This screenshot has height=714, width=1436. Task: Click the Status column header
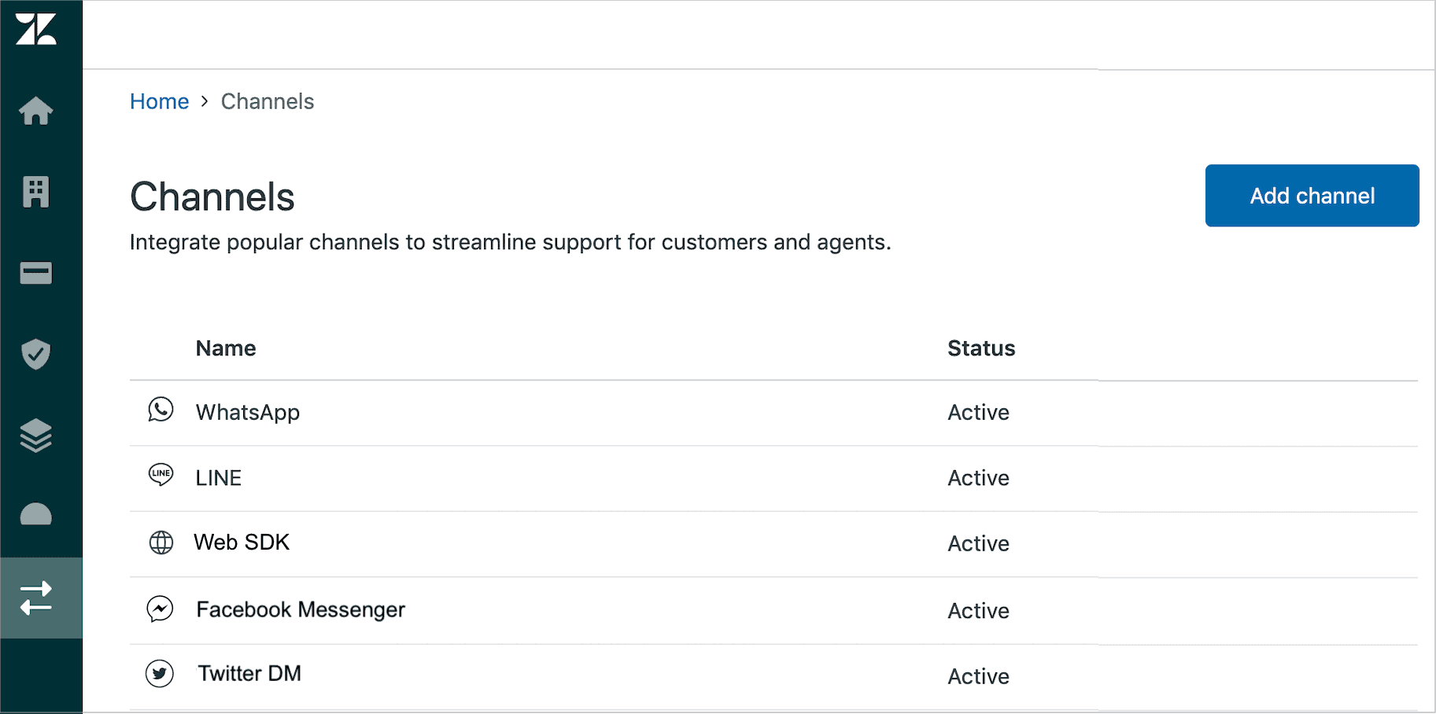click(981, 348)
